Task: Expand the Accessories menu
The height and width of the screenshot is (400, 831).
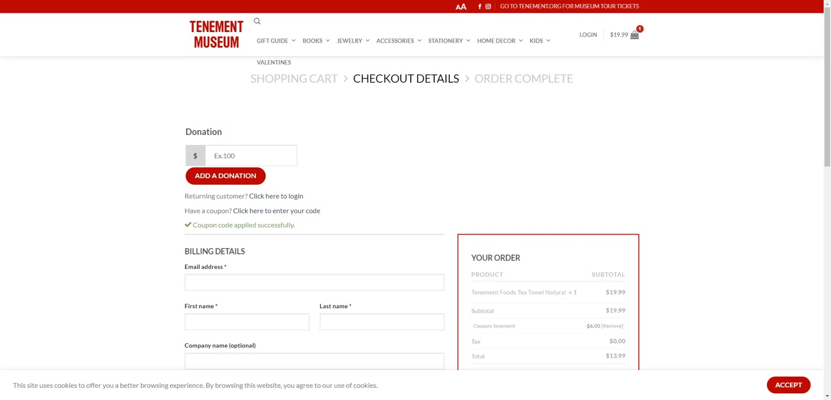Action: (399, 40)
